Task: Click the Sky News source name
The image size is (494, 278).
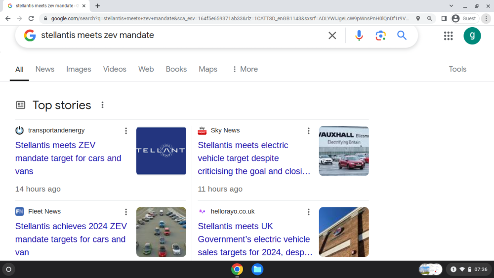Action: [225, 130]
